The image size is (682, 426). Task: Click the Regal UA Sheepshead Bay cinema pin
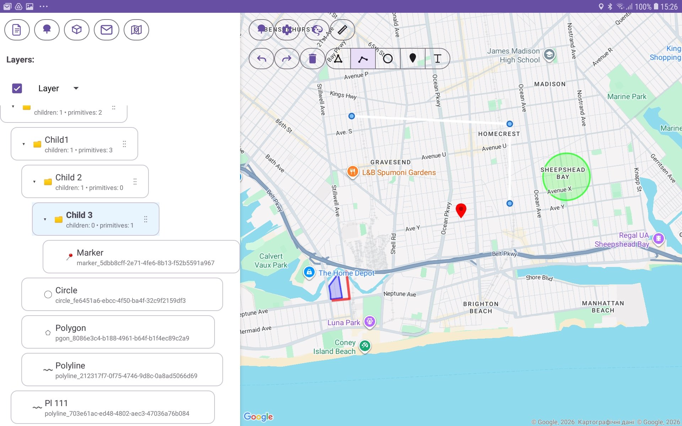(x=659, y=239)
